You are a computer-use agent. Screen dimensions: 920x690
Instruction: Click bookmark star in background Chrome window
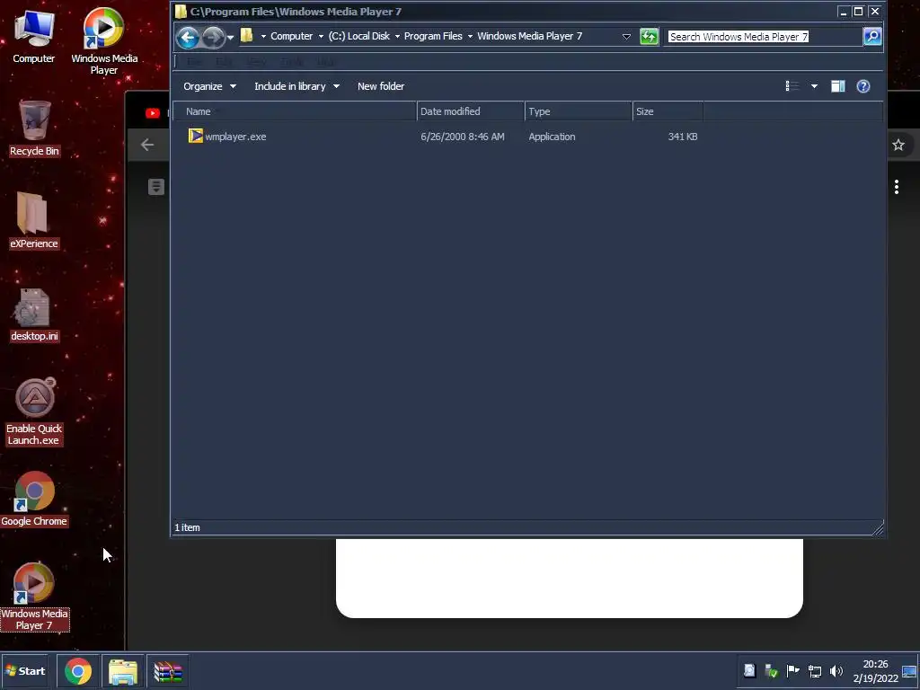(x=898, y=145)
